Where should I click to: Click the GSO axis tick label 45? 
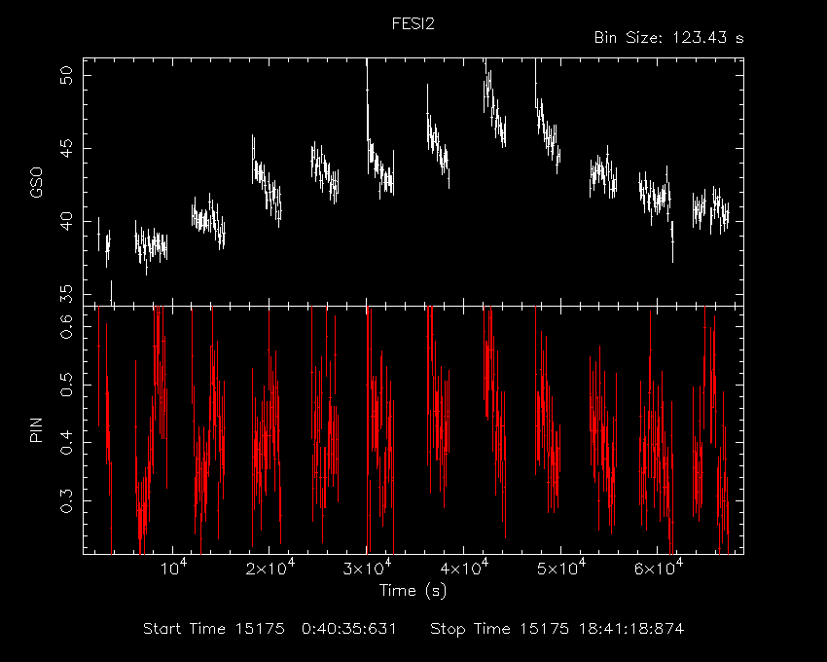[67, 148]
